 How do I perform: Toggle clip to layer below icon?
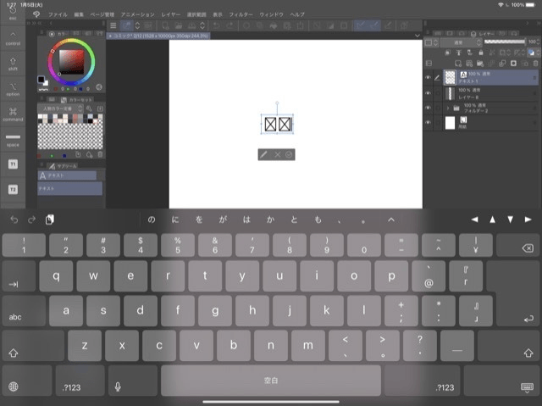pos(448,53)
